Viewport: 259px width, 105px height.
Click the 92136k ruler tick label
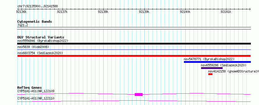click(21, 12)
